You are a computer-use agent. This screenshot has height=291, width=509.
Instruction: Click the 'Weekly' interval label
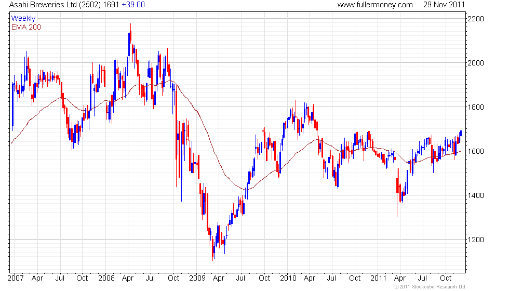[23, 19]
